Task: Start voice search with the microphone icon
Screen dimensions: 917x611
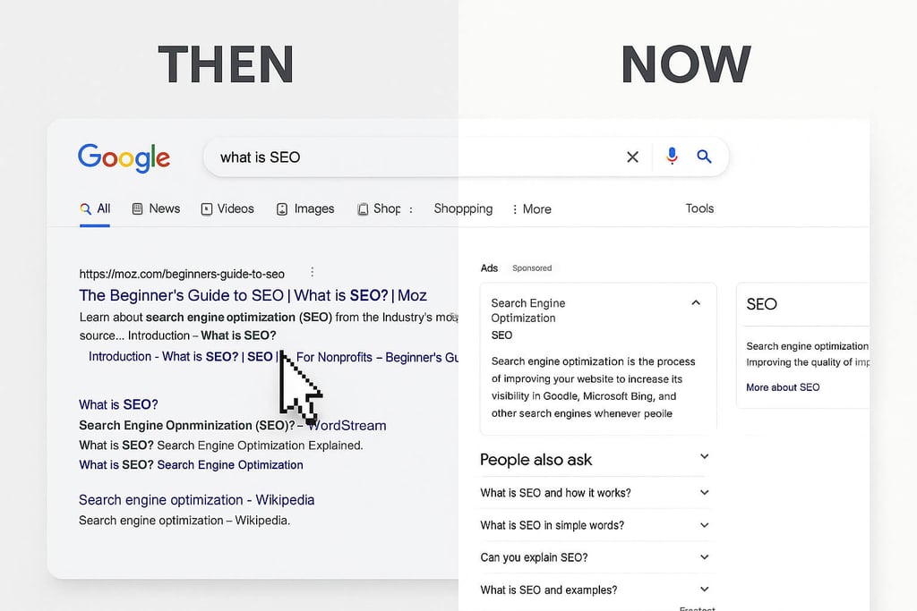Action: [x=672, y=157]
